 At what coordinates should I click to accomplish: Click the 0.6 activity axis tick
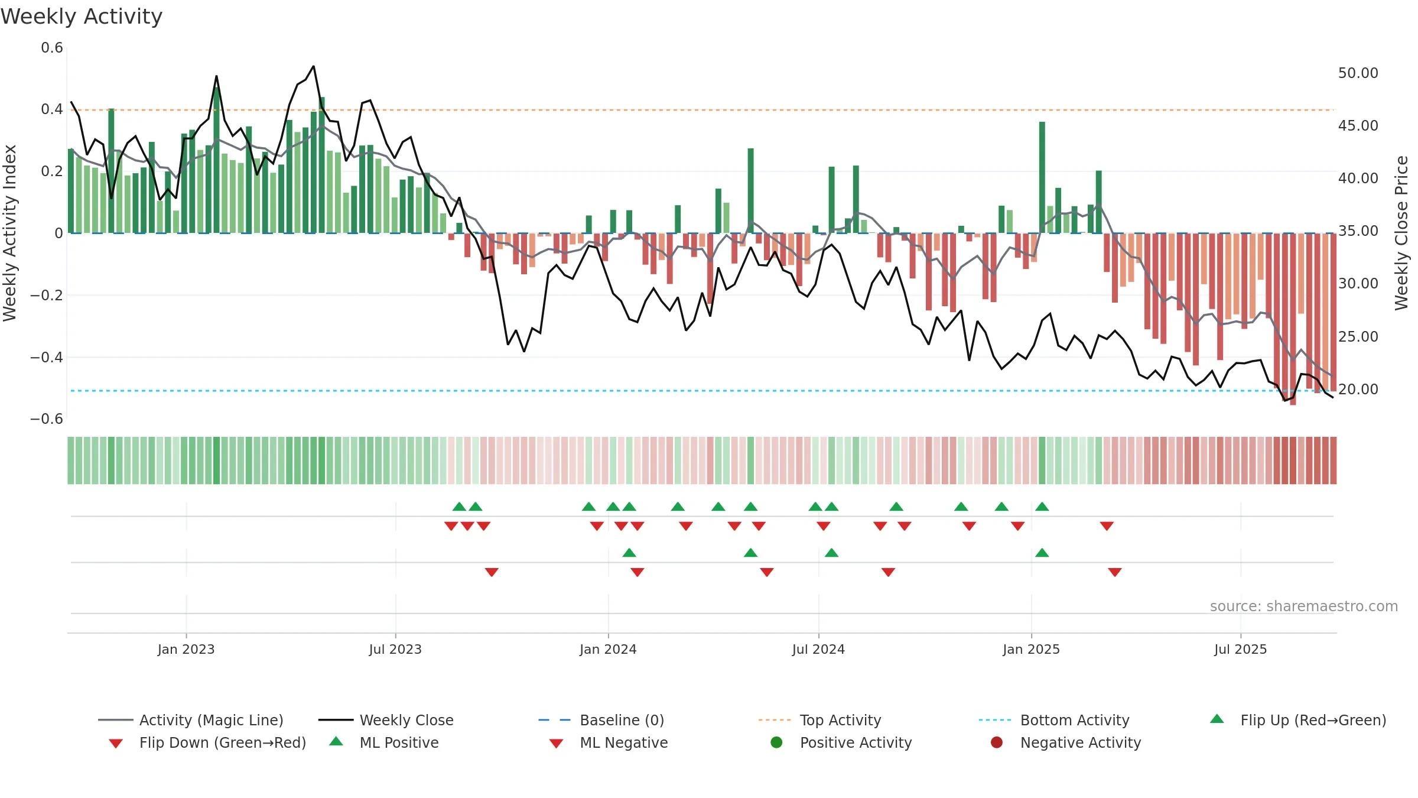(52, 47)
